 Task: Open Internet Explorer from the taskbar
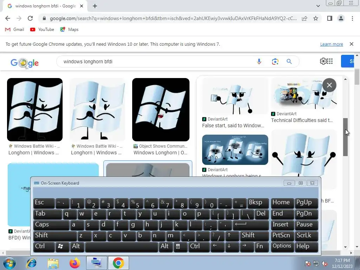click(x=31, y=263)
